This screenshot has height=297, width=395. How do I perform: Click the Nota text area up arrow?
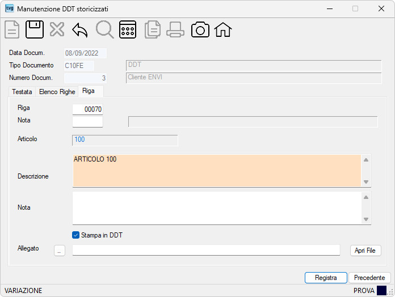pos(366,197)
